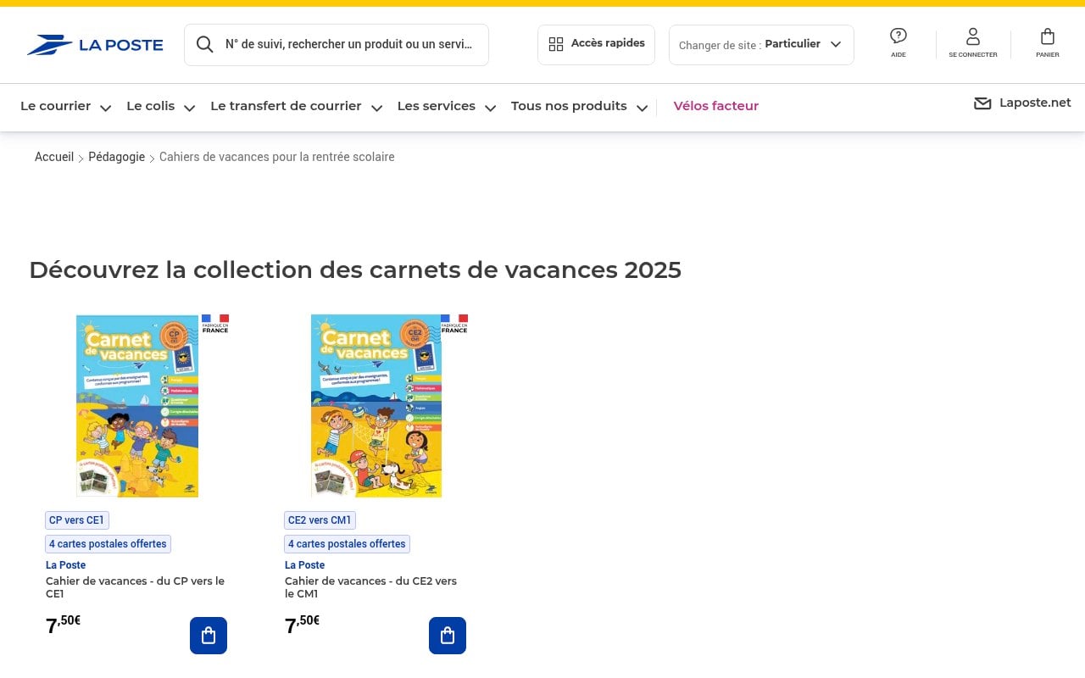The image size is (1085, 678).
Task: Click the search input field
Action: tap(349, 45)
